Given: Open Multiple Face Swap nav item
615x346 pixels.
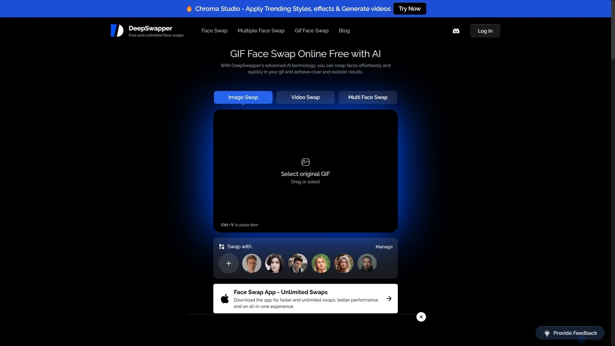Looking at the screenshot, I should 261,31.
